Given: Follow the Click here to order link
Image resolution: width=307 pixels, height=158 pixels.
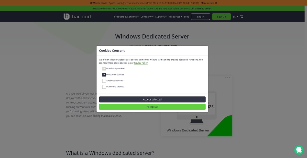Looking at the screenshot, I should 201,8.
